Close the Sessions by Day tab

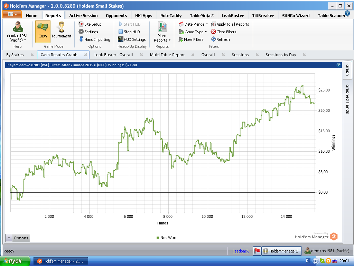point(304,55)
